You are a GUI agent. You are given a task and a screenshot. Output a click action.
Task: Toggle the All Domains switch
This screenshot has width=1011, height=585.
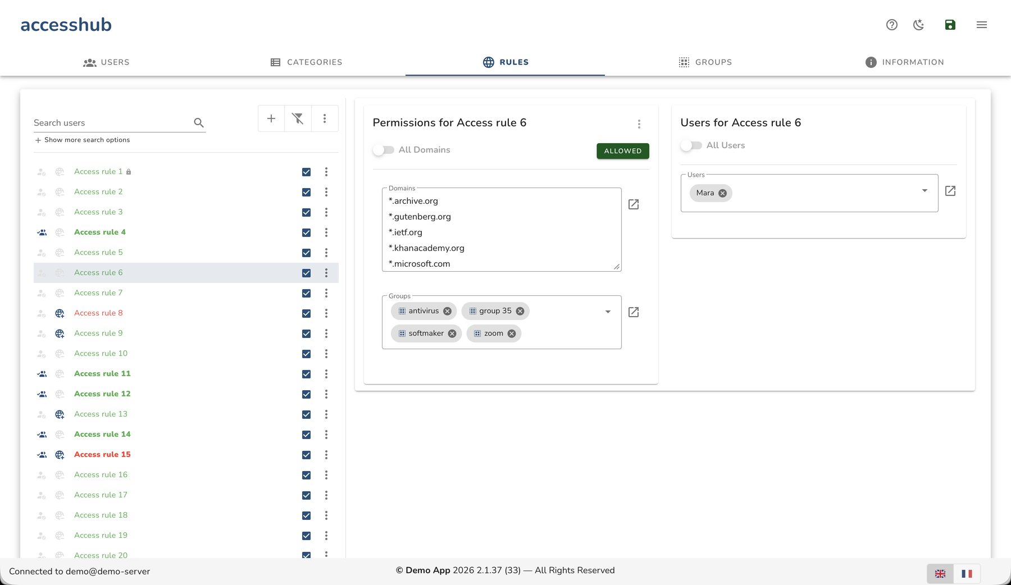click(x=384, y=150)
